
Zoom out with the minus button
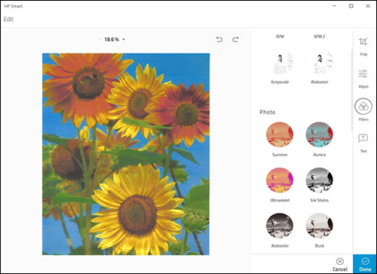pyautogui.click(x=100, y=39)
